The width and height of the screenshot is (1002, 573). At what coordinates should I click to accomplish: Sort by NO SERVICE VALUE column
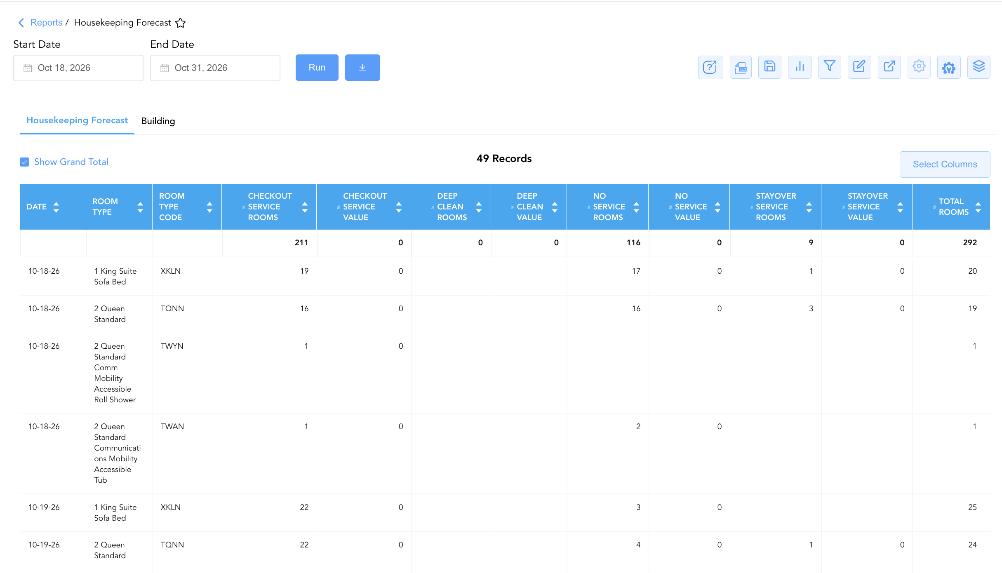pyautogui.click(x=717, y=207)
